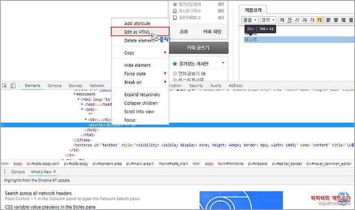Open the Break on submenu

[x=141, y=82]
